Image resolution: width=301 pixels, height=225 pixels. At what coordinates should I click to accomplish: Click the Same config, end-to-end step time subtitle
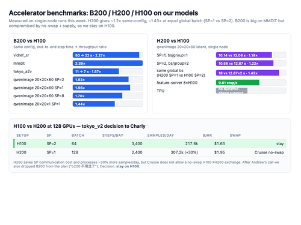tap(60, 47)
